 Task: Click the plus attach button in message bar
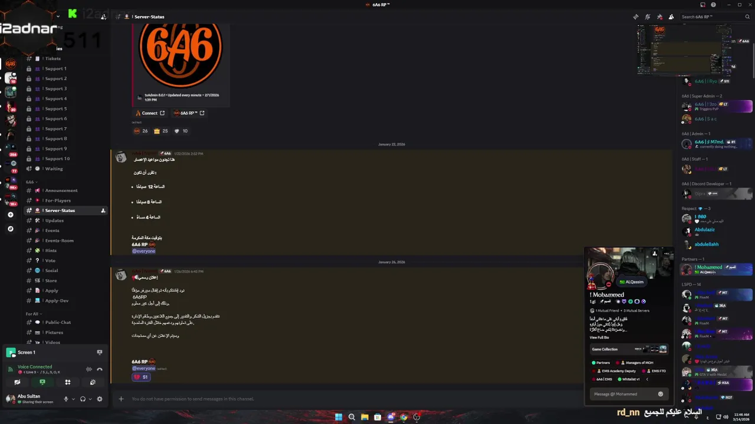click(121, 399)
